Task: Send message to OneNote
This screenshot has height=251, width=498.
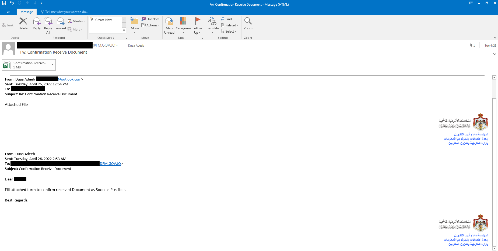Action: 150,19
